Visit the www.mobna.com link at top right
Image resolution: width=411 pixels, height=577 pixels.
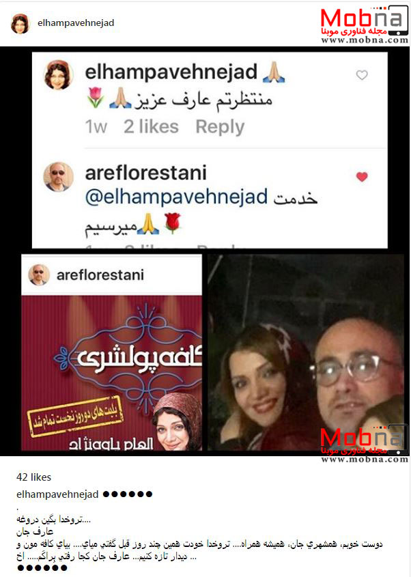pyautogui.click(x=365, y=40)
